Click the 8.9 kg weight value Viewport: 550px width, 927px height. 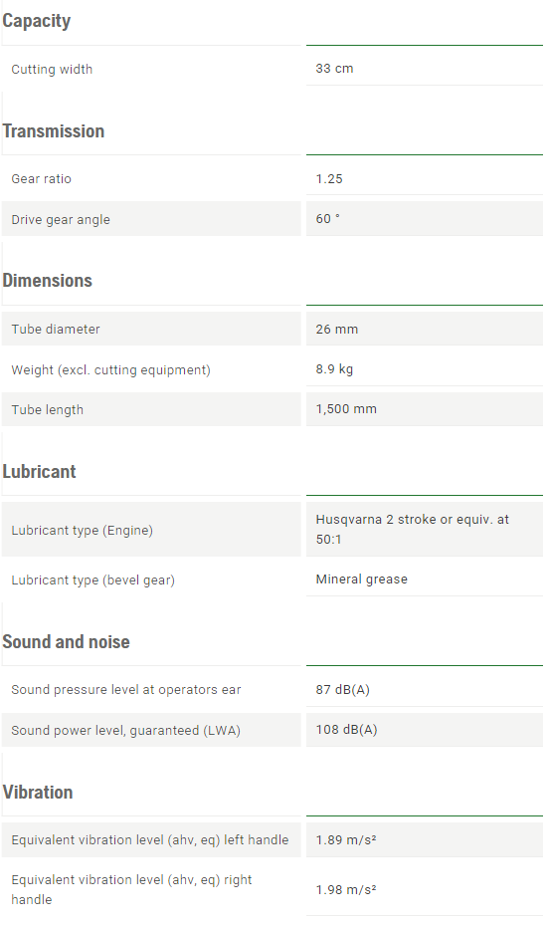point(334,368)
